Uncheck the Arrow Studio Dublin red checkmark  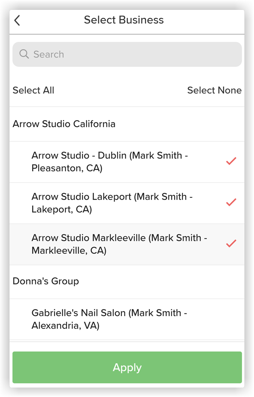click(x=231, y=161)
